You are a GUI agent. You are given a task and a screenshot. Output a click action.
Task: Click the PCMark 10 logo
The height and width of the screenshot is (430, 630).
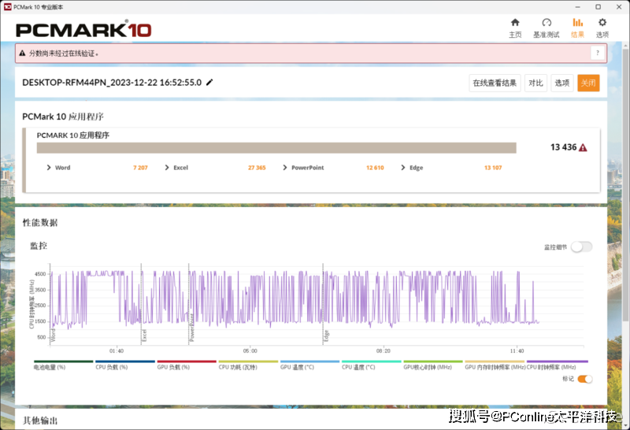(x=83, y=30)
